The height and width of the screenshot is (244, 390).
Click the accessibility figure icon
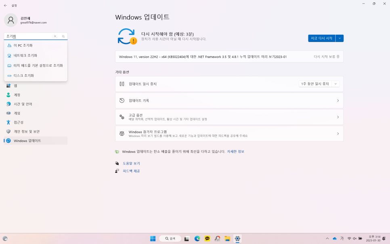8,122
